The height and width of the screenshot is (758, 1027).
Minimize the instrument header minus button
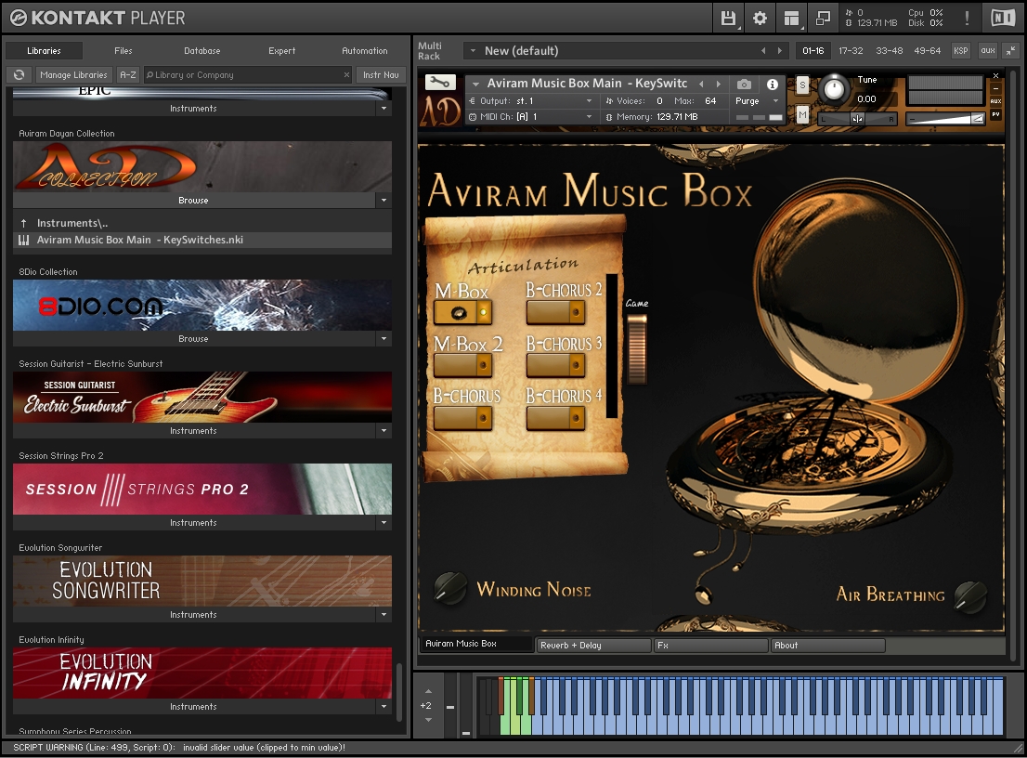click(x=995, y=88)
